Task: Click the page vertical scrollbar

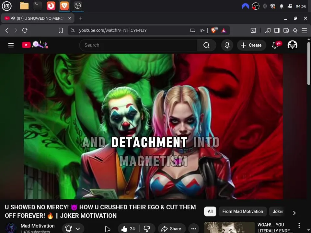Action: (309, 63)
